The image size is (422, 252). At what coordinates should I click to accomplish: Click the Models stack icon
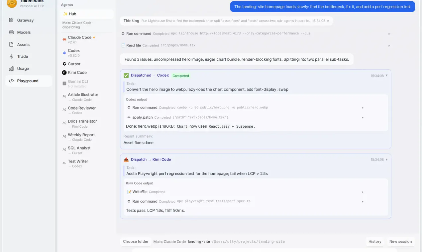click(11, 32)
